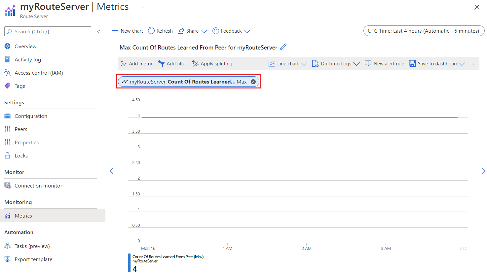Open the more options ellipsis menu

[473, 63]
